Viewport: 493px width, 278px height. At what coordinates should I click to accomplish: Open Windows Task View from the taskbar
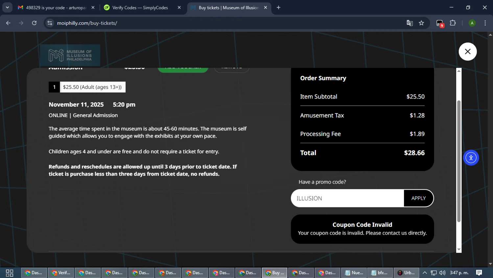coord(10,273)
